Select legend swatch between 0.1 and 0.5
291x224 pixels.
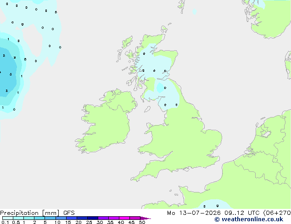(8, 218)
